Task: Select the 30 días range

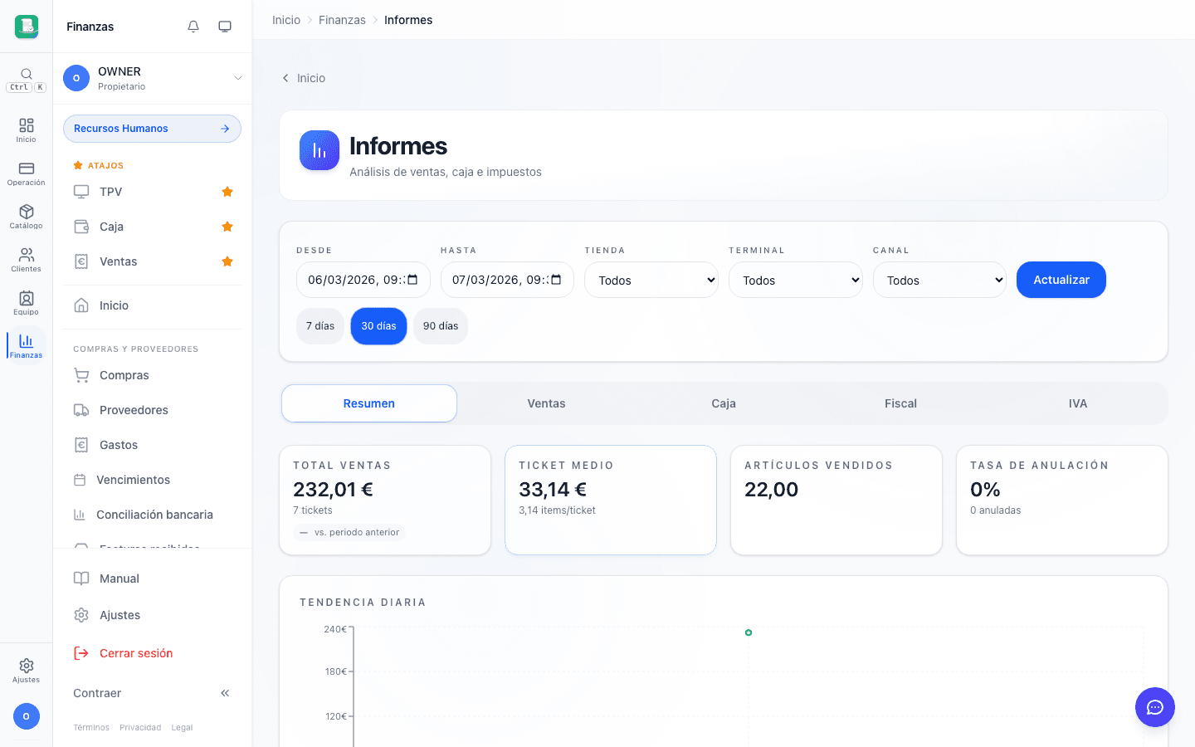Action: [378, 326]
